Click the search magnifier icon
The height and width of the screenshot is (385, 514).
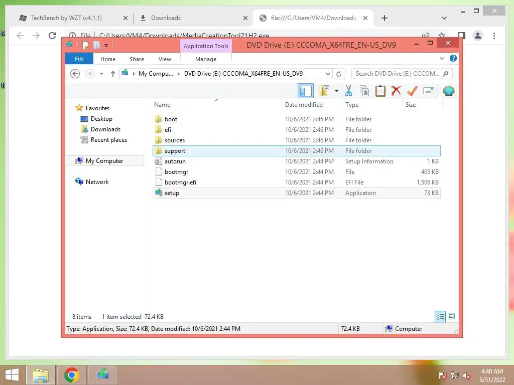click(x=446, y=74)
